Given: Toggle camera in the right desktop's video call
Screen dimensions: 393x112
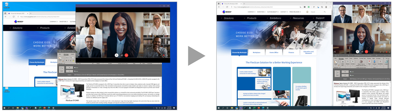Looking at the screenshot, I should click(362, 52).
